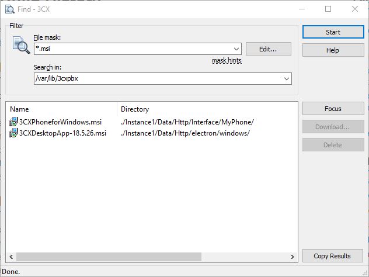369x277 pixels.
Task: Click the mask hints link
Action: tap(227, 61)
